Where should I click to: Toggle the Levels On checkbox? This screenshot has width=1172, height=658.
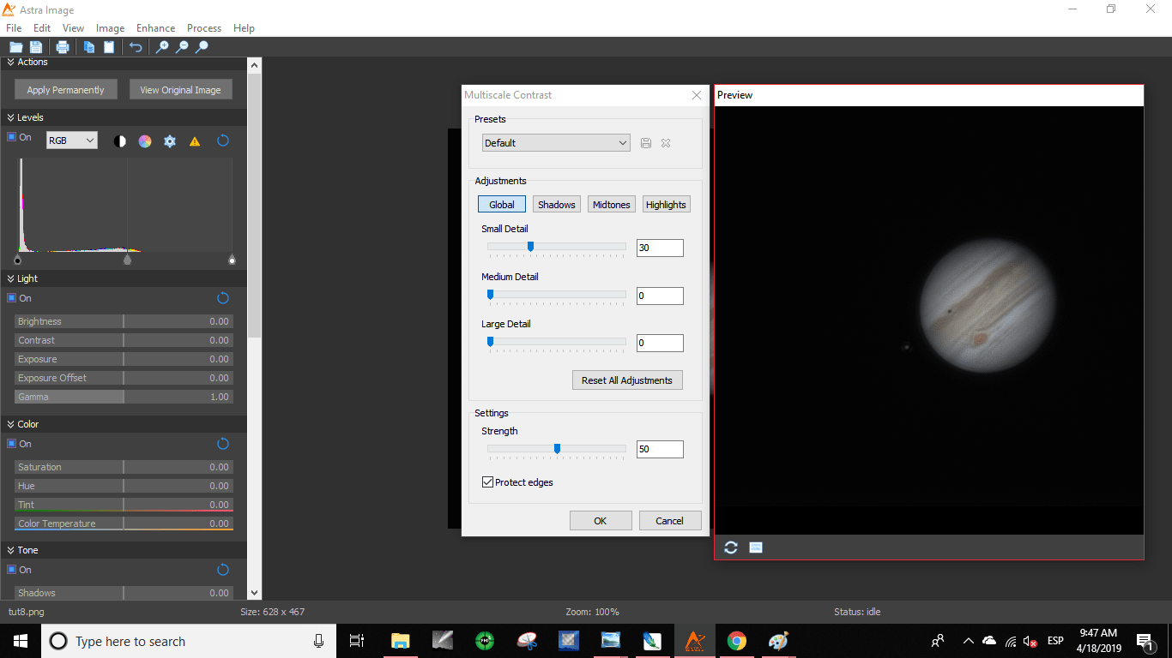[12, 137]
